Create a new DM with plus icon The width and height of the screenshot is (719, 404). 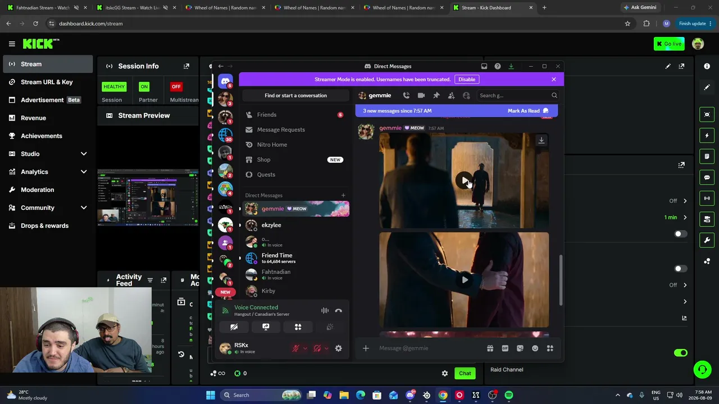(x=343, y=195)
